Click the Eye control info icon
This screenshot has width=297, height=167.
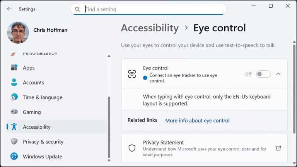[x=145, y=78]
